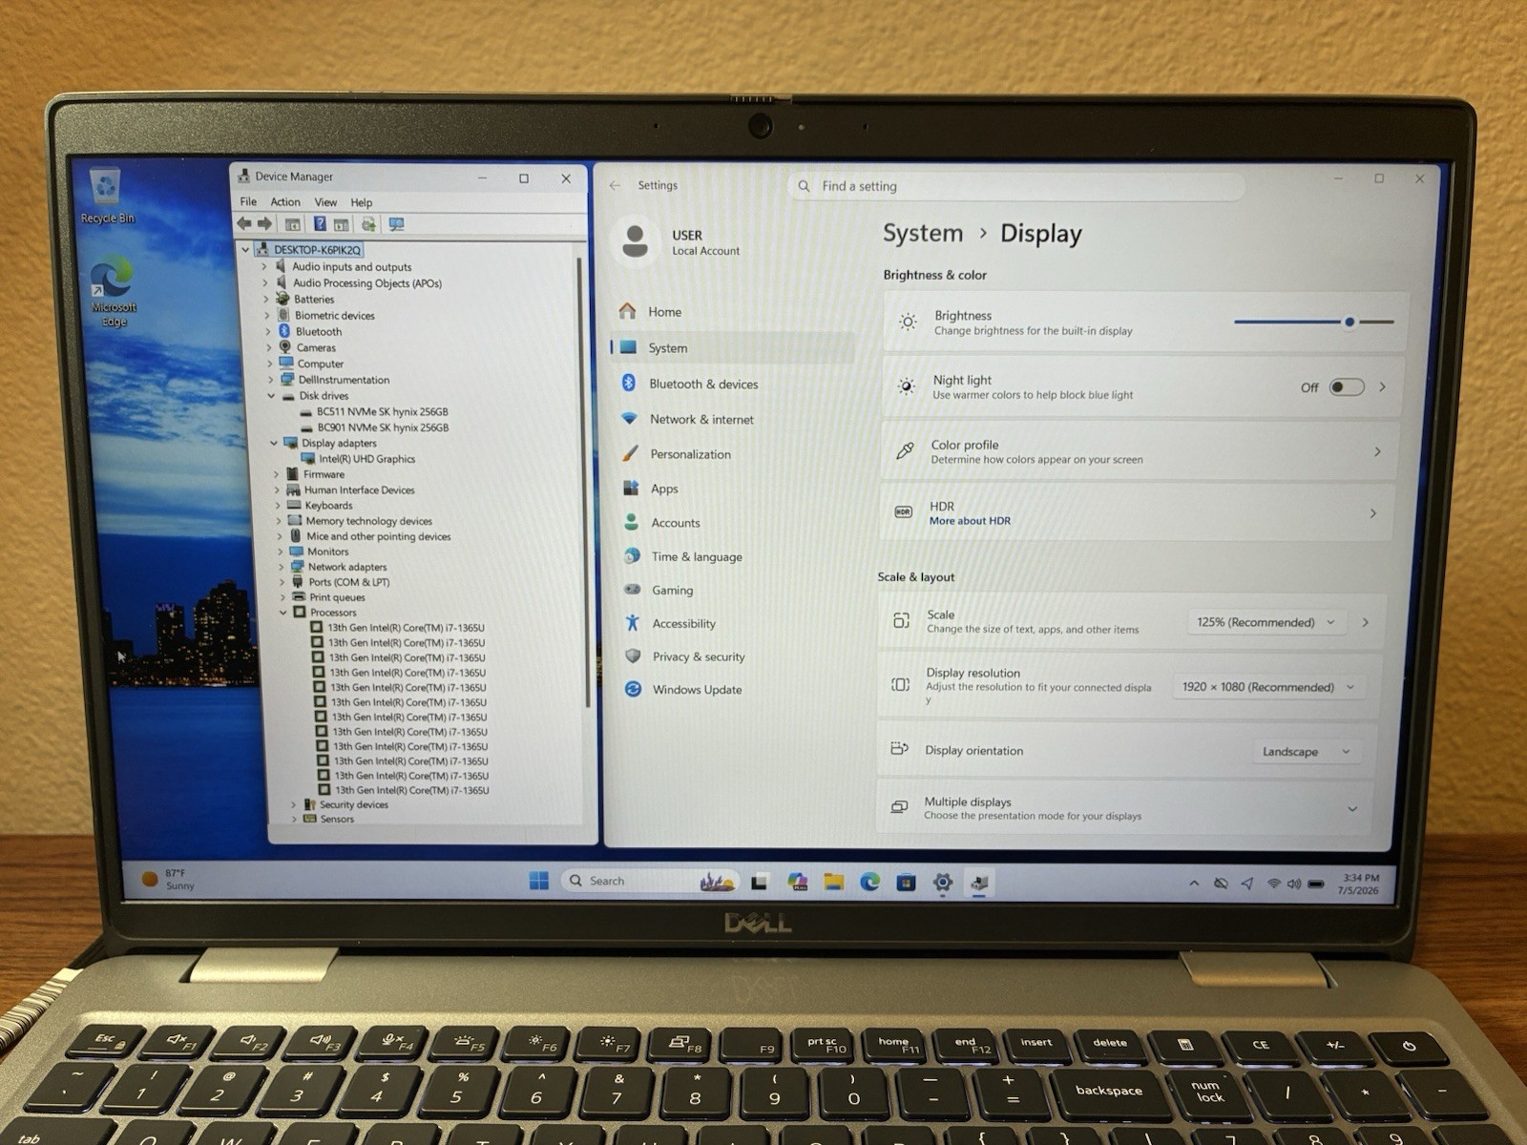This screenshot has height=1145, width=1527.
Task: Open Task View icon on taskbar
Action: click(x=759, y=882)
